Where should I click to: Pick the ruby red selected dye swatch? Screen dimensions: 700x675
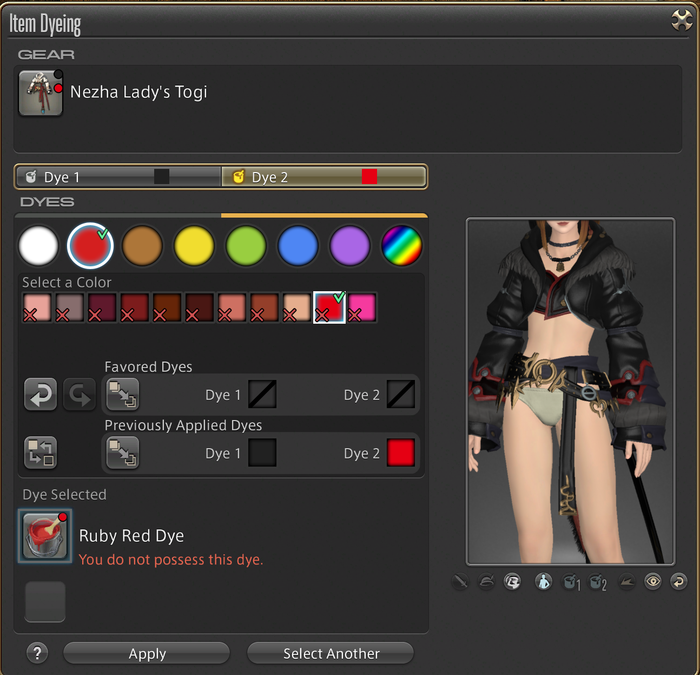(329, 307)
